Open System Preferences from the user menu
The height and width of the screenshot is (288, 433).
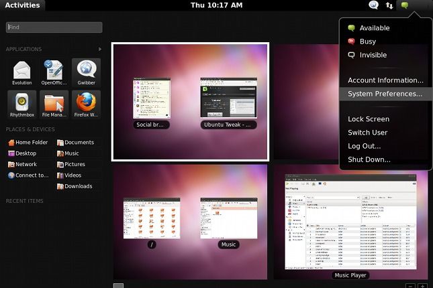pyautogui.click(x=385, y=94)
